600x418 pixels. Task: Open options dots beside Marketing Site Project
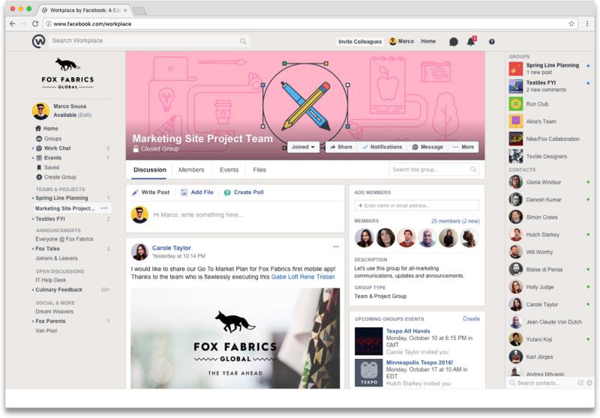pyautogui.click(x=104, y=208)
